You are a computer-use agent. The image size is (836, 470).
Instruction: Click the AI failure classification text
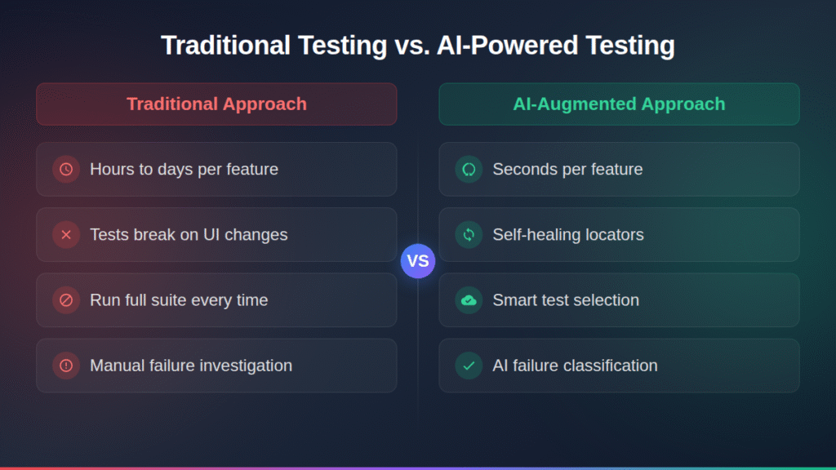tap(575, 366)
